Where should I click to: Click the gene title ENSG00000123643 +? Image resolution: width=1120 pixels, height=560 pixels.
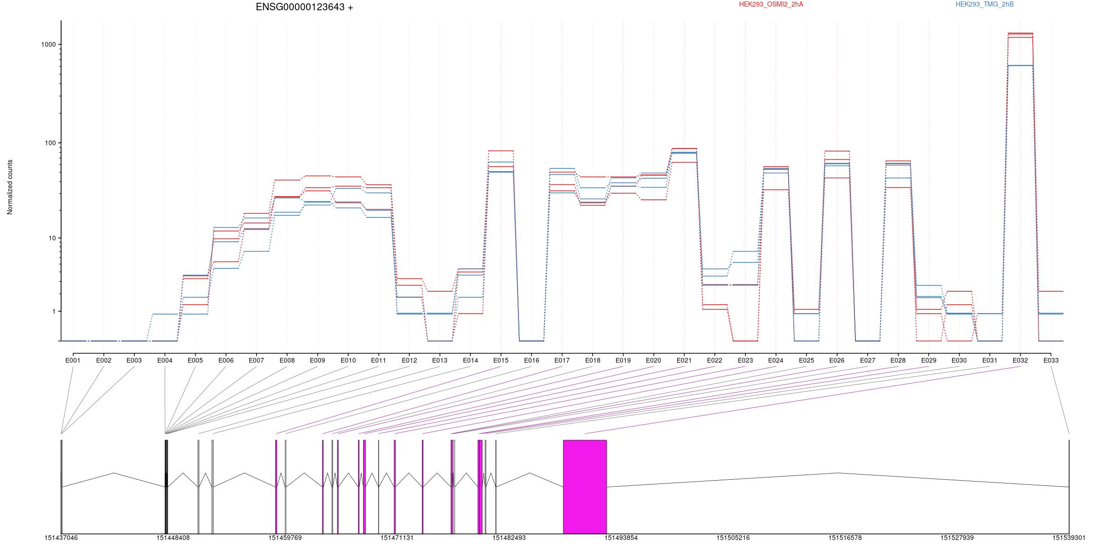click(304, 7)
